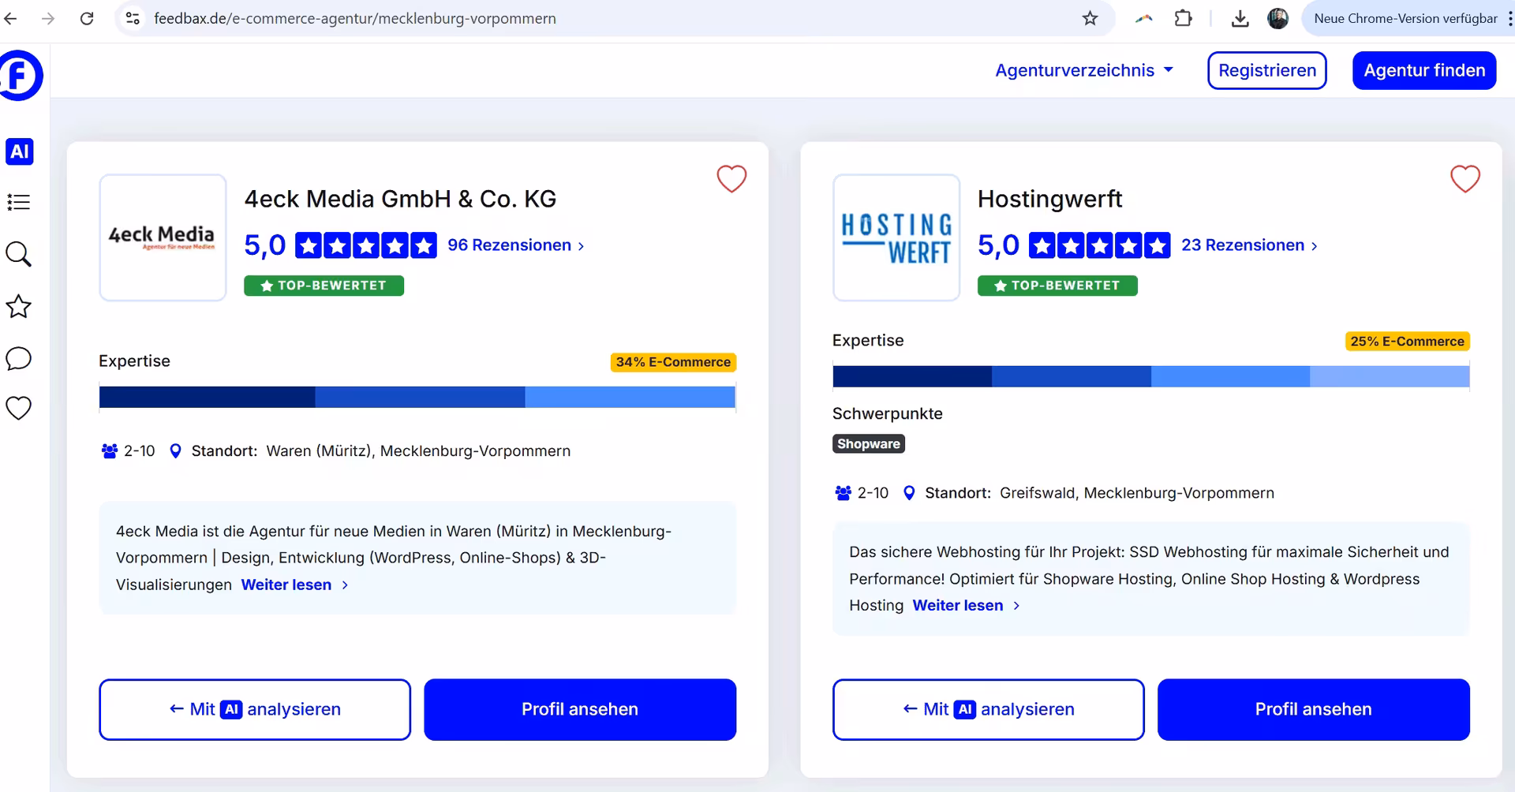Click the feedbax logo
The image size is (1515, 792).
(20, 76)
